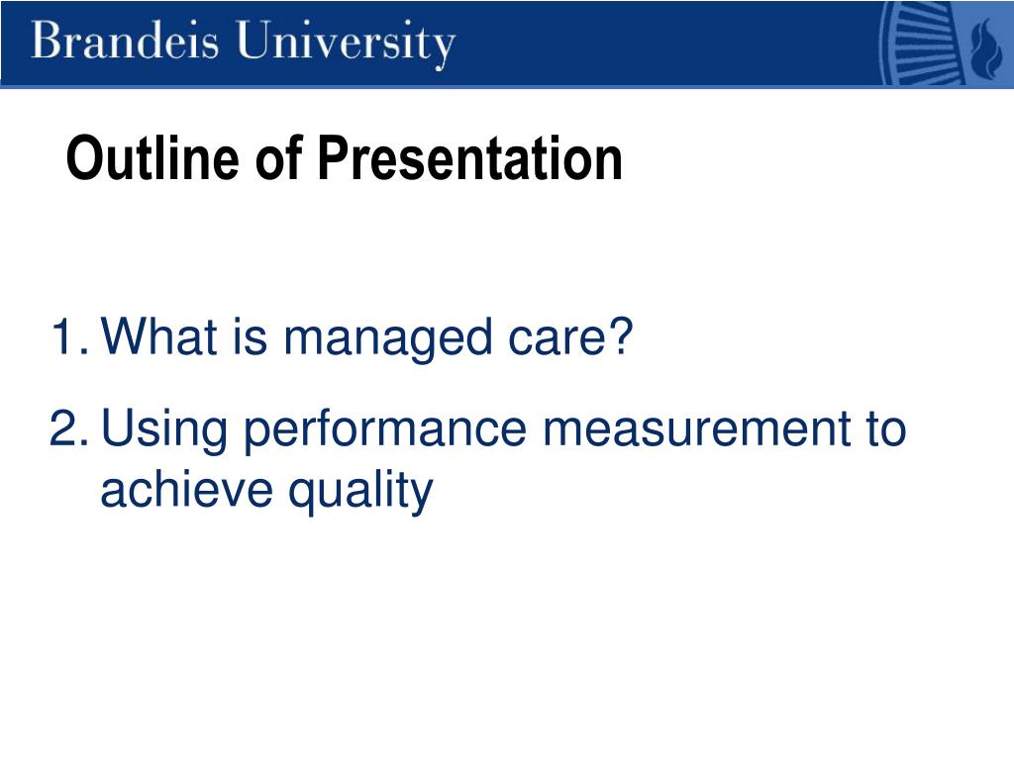This screenshot has height=760, width=1014.
Task: Click the list number "1."
Action: click(68, 336)
